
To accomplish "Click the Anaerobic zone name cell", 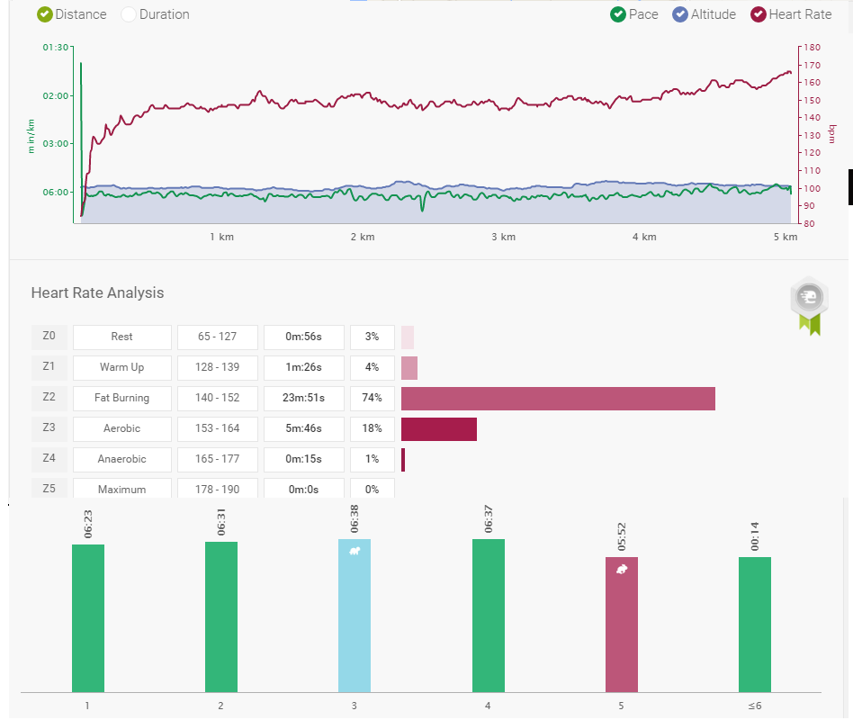I will 122,459.
